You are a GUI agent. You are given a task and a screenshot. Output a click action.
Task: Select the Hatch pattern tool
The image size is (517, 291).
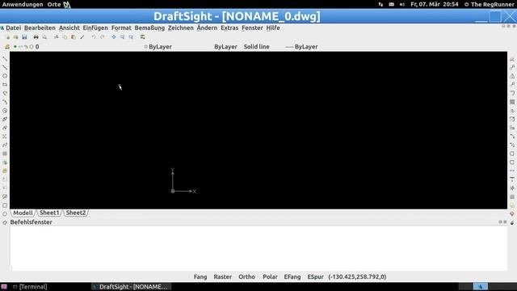[5, 154]
